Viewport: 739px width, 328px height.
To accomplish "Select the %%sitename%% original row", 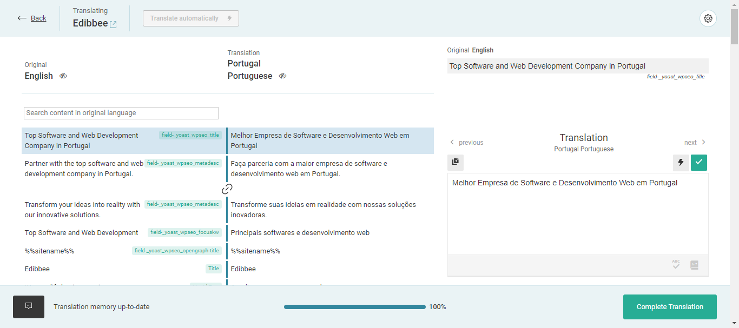I will (x=122, y=251).
